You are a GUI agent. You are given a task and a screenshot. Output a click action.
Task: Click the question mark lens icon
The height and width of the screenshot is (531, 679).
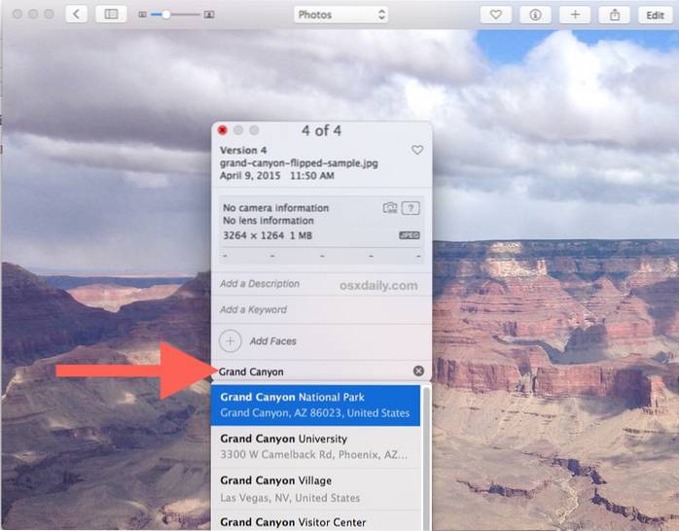coord(411,208)
